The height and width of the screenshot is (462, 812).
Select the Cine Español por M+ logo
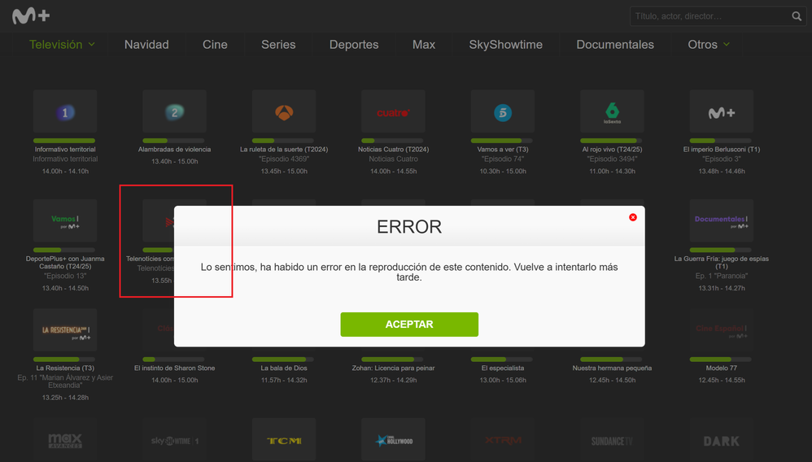pos(722,330)
